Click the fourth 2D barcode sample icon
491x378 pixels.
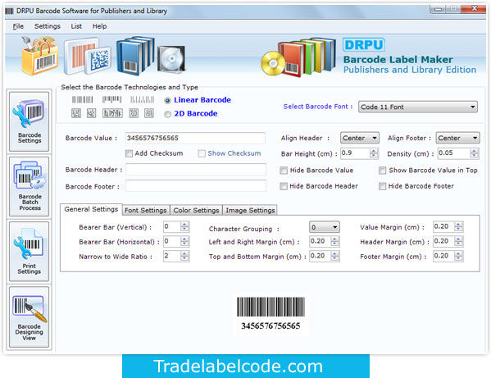tap(134, 113)
